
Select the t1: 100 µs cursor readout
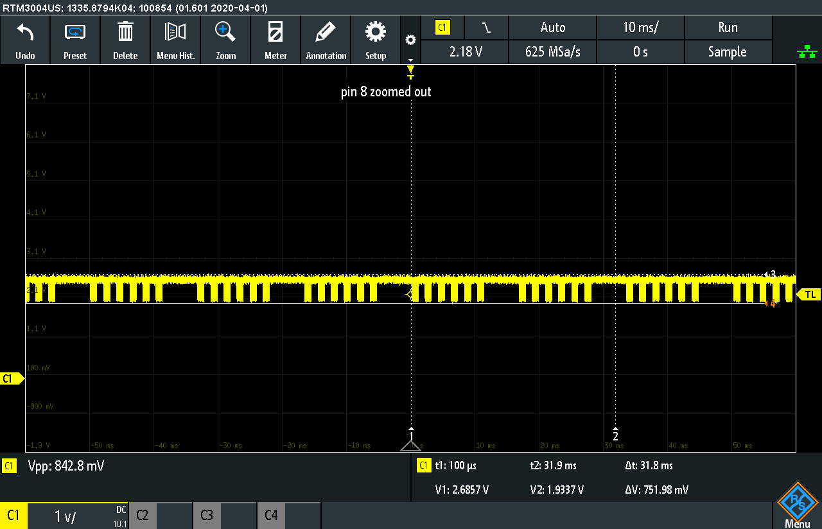tap(455, 465)
